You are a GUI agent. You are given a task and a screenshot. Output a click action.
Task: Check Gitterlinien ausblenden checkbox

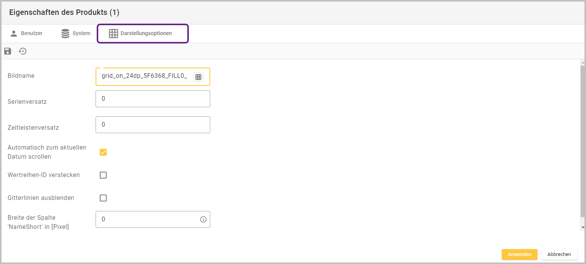tap(103, 198)
